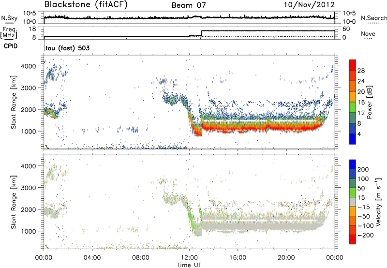The width and height of the screenshot is (387, 268).
Task: Click the 24 label on Power colorbar
Action: 361,81
